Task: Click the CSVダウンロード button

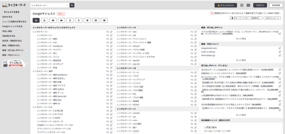Action: point(272,18)
